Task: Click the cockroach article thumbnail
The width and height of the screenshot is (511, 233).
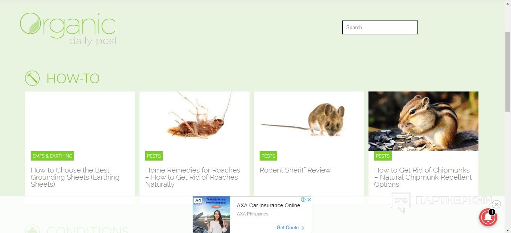Action: (x=195, y=121)
